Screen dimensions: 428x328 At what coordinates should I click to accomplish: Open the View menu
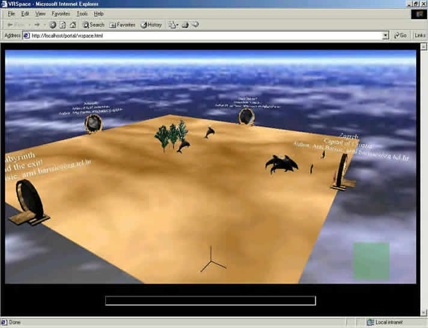pos(41,13)
